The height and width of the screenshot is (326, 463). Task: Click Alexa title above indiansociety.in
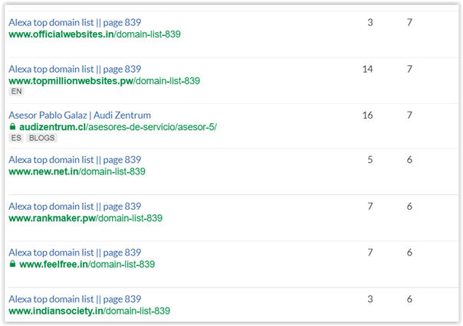point(74,299)
